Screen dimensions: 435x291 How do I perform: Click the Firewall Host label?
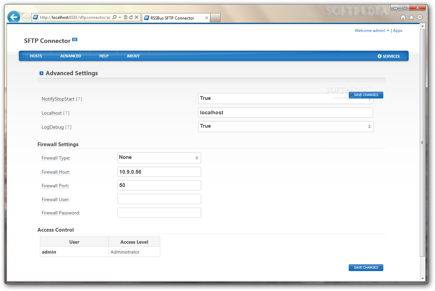56,172
